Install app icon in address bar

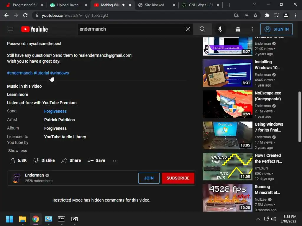[x=236, y=15]
